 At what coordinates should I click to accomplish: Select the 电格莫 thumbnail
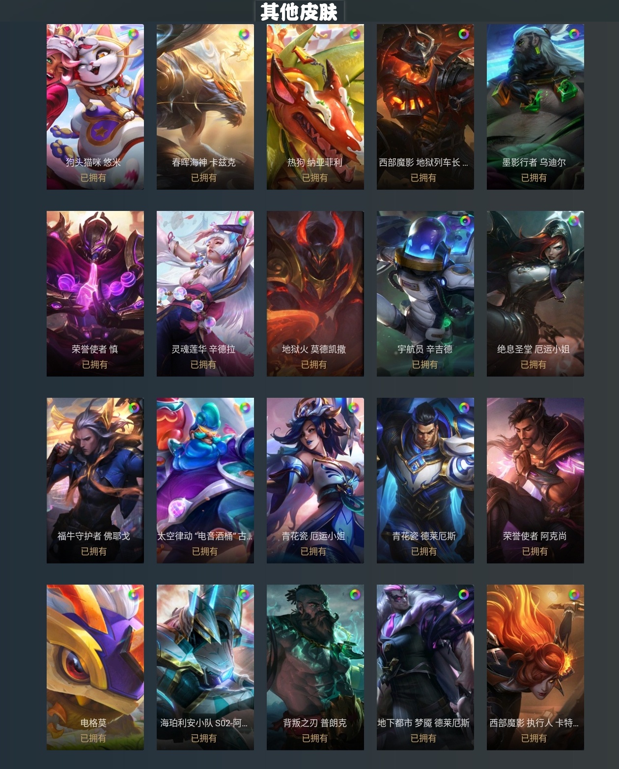pos(95,667)
